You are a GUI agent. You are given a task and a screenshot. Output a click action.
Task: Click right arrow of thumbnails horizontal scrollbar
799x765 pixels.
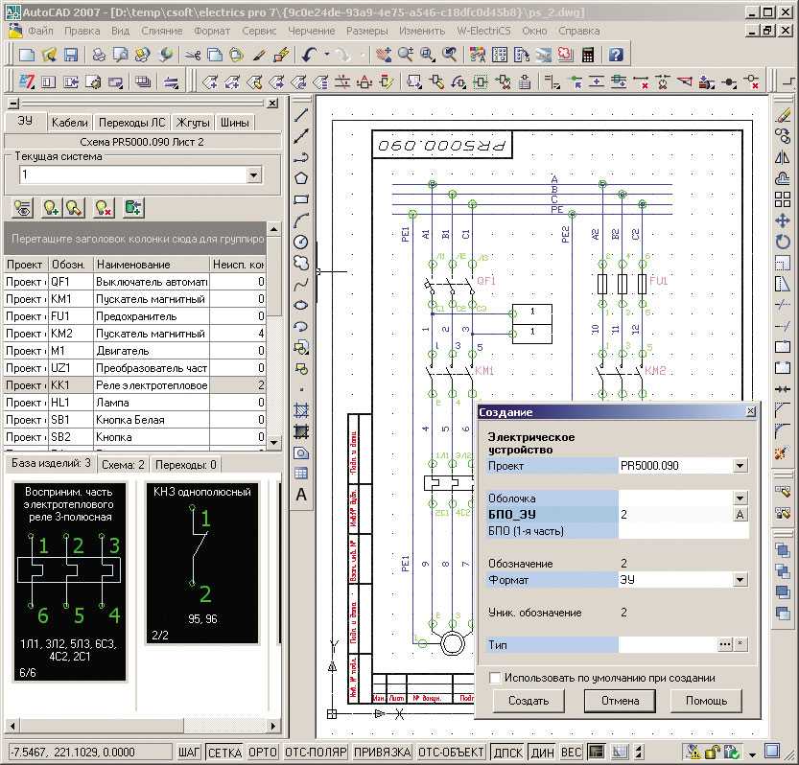point(273,726)
